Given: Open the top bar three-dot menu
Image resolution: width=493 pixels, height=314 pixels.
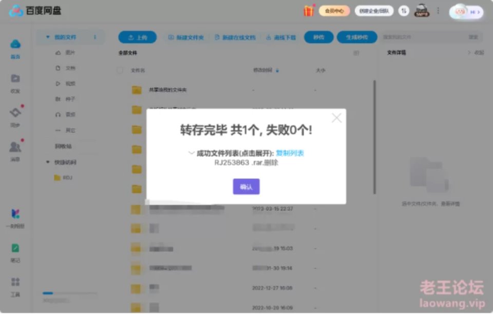Looking at the screenshot, I should click(438, 11).
